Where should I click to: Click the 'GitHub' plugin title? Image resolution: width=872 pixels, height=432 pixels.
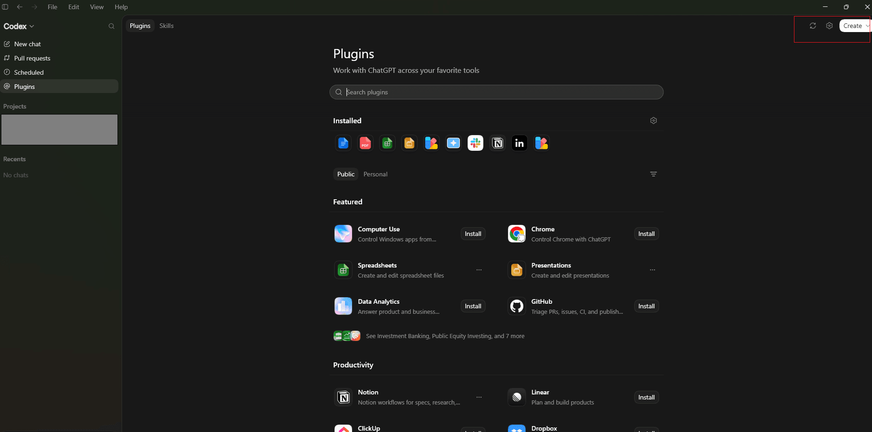[x=542, y=301]
